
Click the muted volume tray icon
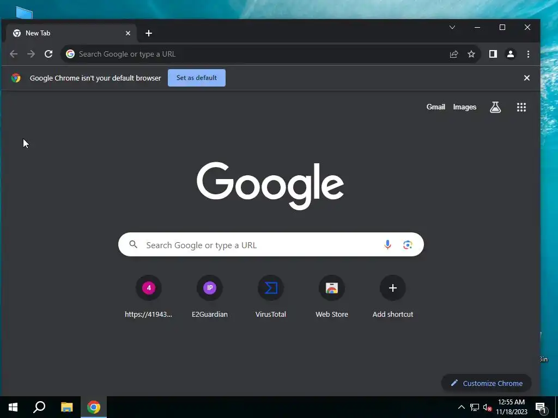(x=487, y=407)
